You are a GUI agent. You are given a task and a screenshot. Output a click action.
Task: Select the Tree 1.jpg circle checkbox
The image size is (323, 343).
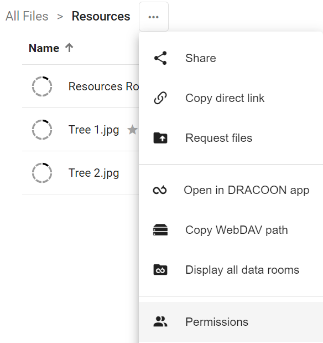(x=42, y=130)
